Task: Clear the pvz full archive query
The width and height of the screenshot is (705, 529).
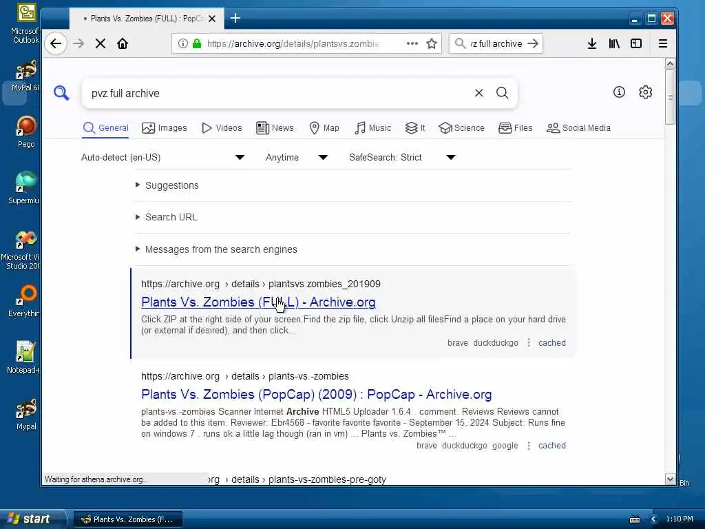Action: [479, 93]
